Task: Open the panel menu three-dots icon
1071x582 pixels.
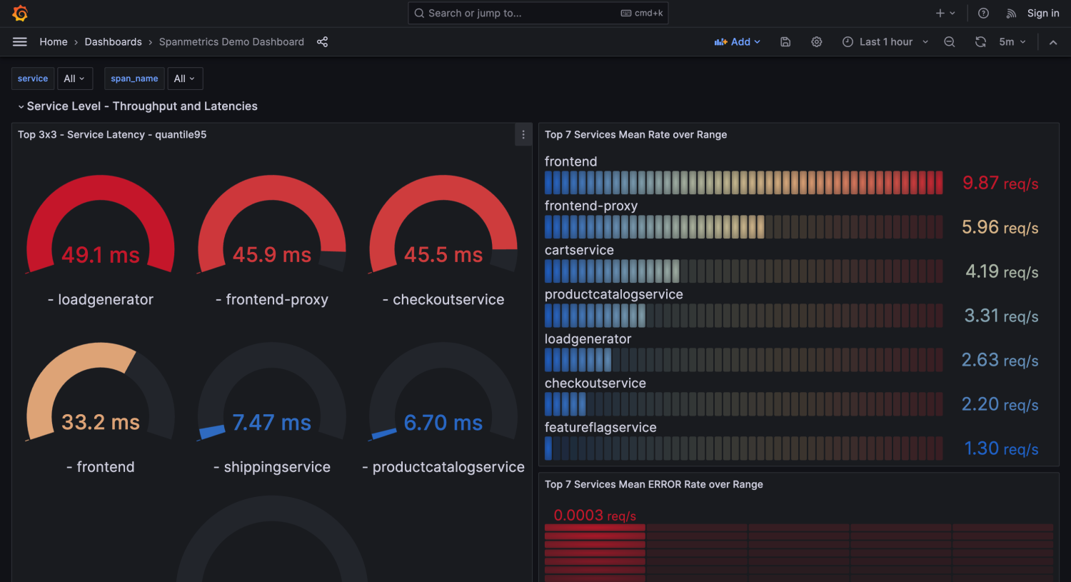Action: [523, 135]
